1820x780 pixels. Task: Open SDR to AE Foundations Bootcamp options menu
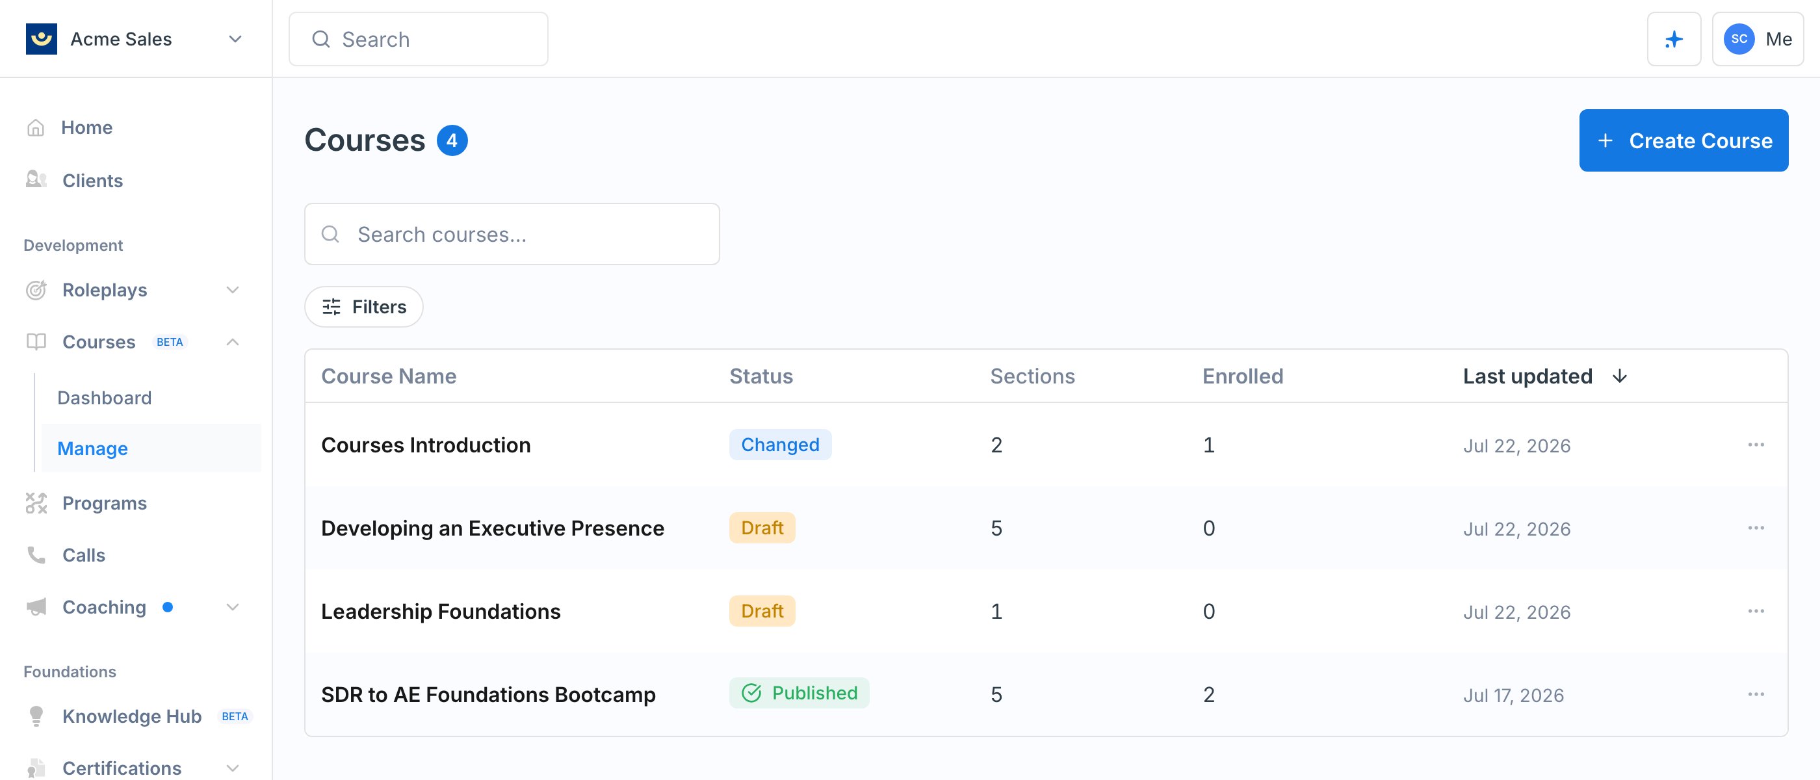point(1756,694)
